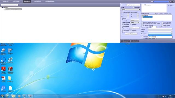Select the Полный доступ access level
This screenshot has width=175, height=98.
tap(148, 17)
